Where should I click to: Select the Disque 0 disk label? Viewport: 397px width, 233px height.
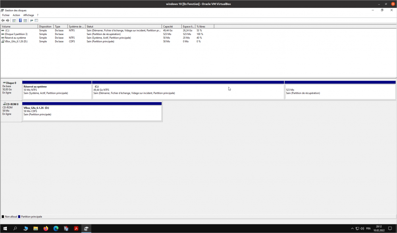pyautogui.click(x=11, y=90)
